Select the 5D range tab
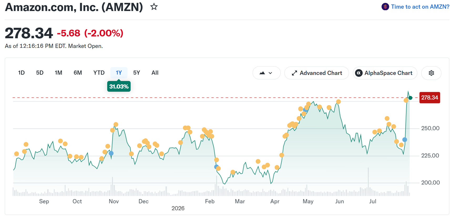 pyautogui.click(x=40, y=73)
